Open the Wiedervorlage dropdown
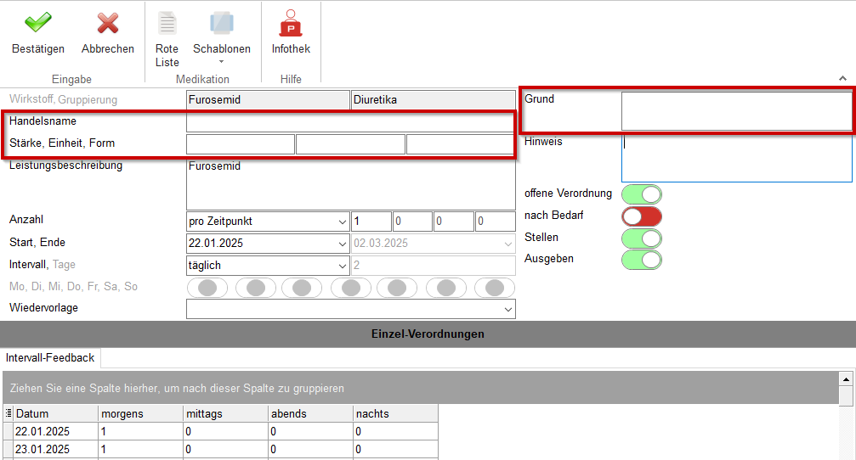 [508, 309]
